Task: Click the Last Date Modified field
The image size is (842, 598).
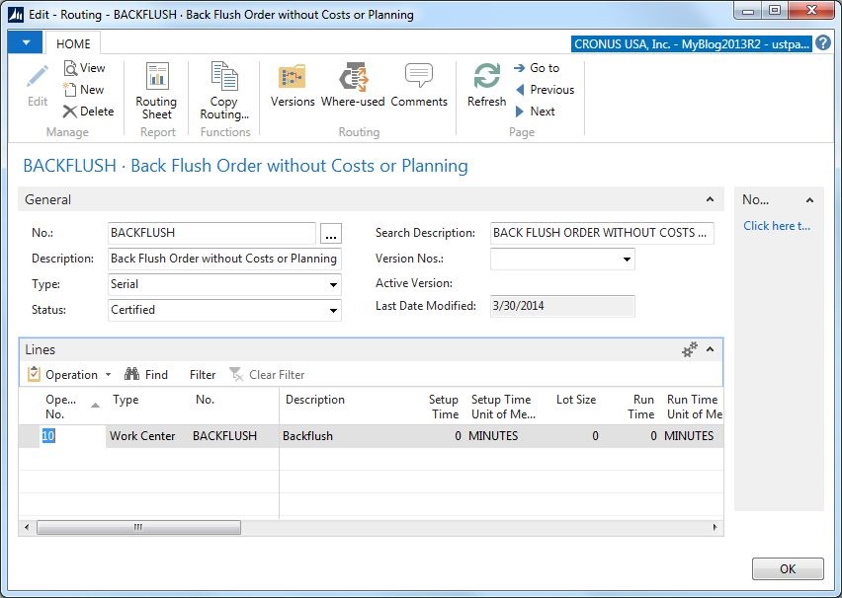Action: (562, 306)
